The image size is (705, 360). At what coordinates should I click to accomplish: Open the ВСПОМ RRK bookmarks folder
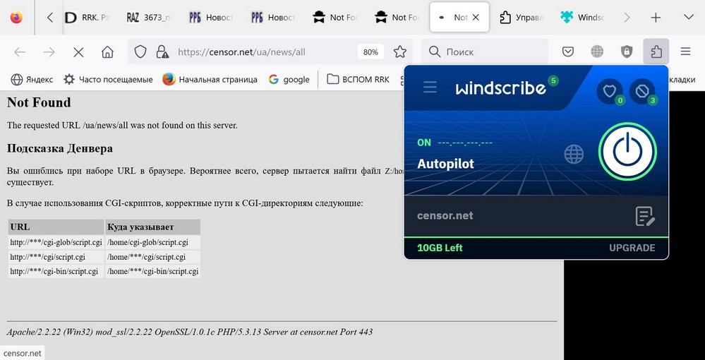pos(358,80)
